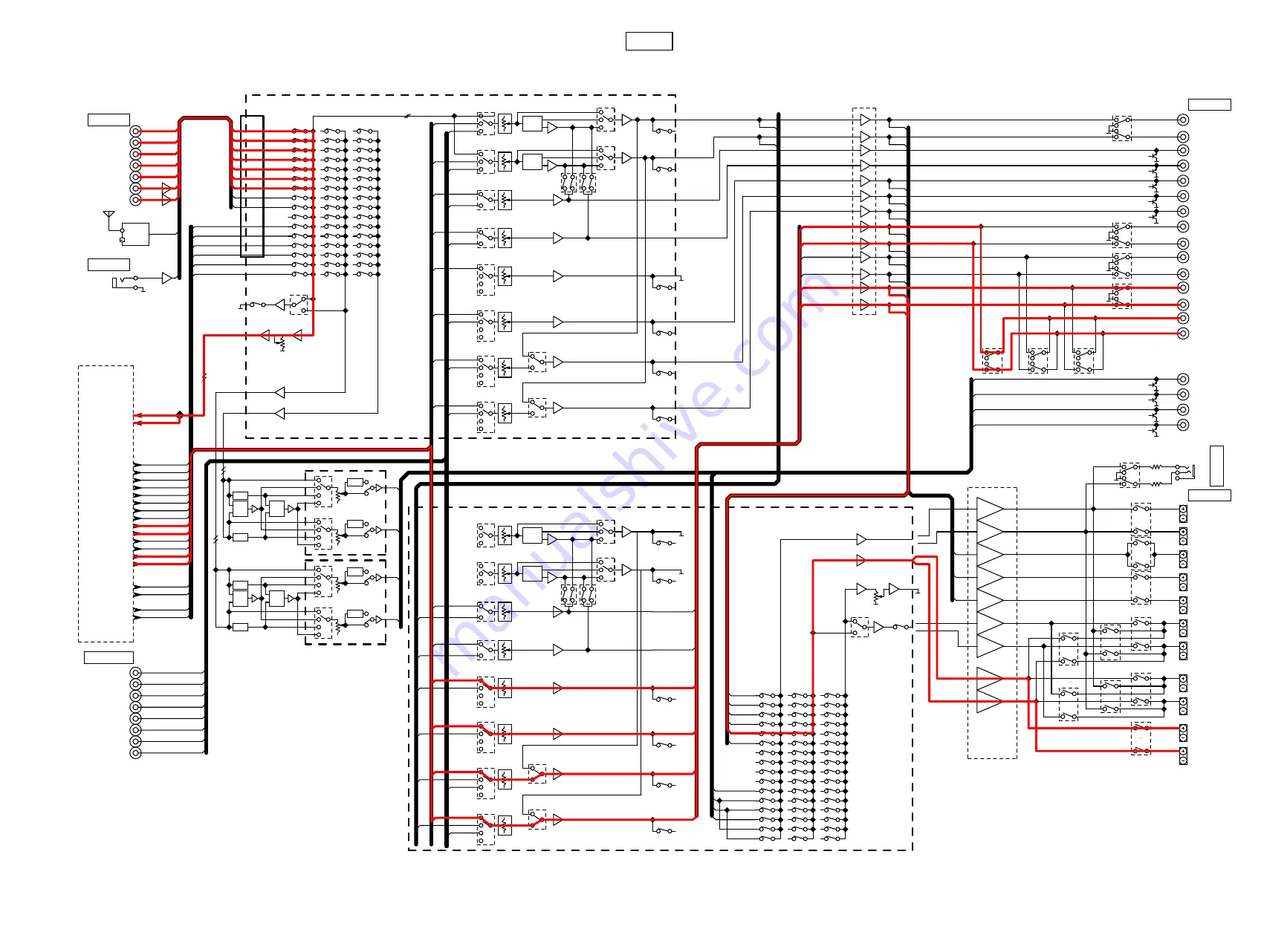Click the topmost round jack in the upper-left column
The width and height of the screenshot is (1264, 938).
(x=135, y=131)
